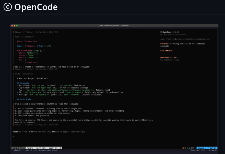Switch to tmux window 1:nvim
This screenshot has height=154, width=225.
pos(26,150)
